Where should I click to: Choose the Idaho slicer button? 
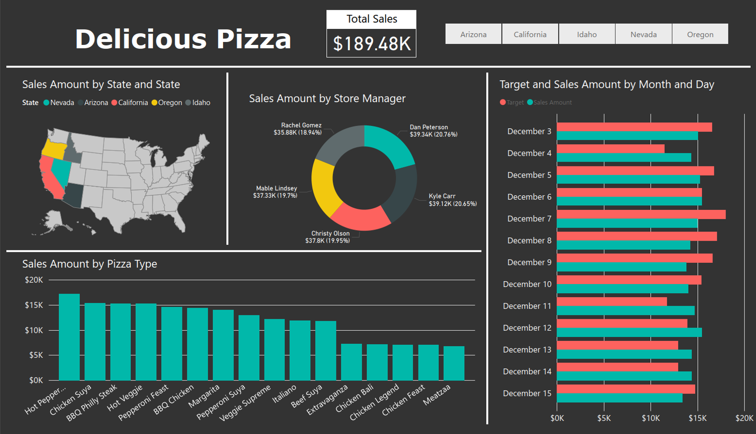(587, 34)
